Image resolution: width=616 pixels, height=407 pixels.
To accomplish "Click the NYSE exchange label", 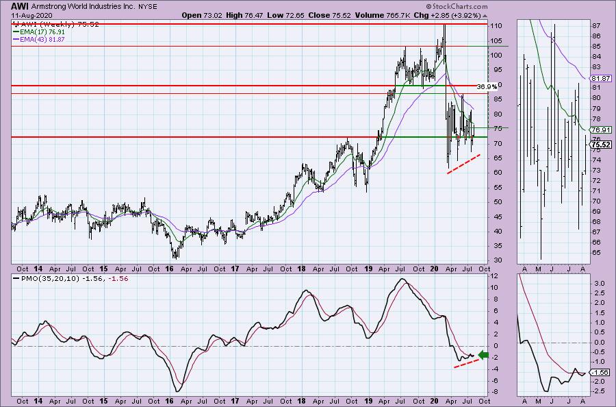I will [x=148, y=7].
